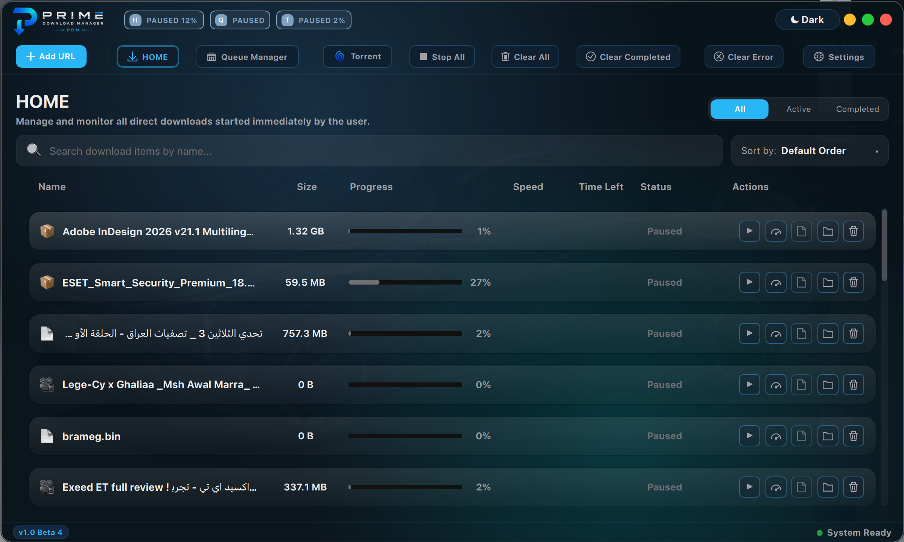This screenshot has height=542, width=904.
Task: Delete the 757.3 MB download
Action: point(854,333)
